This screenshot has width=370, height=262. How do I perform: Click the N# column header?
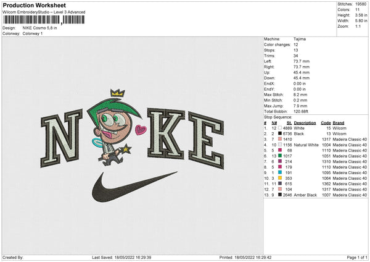tap(274, 123)
